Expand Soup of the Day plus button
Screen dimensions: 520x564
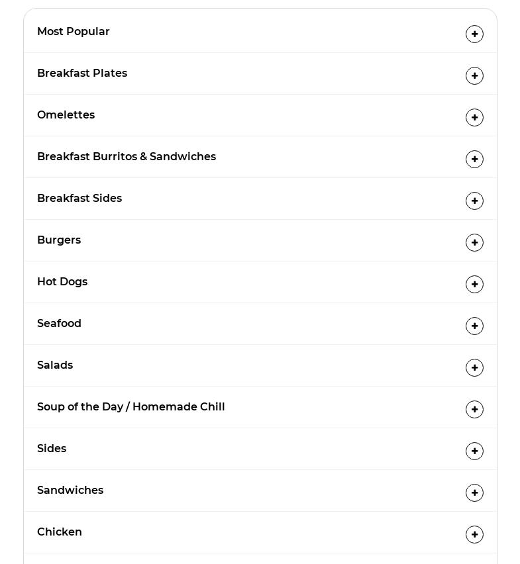point(474,409)
